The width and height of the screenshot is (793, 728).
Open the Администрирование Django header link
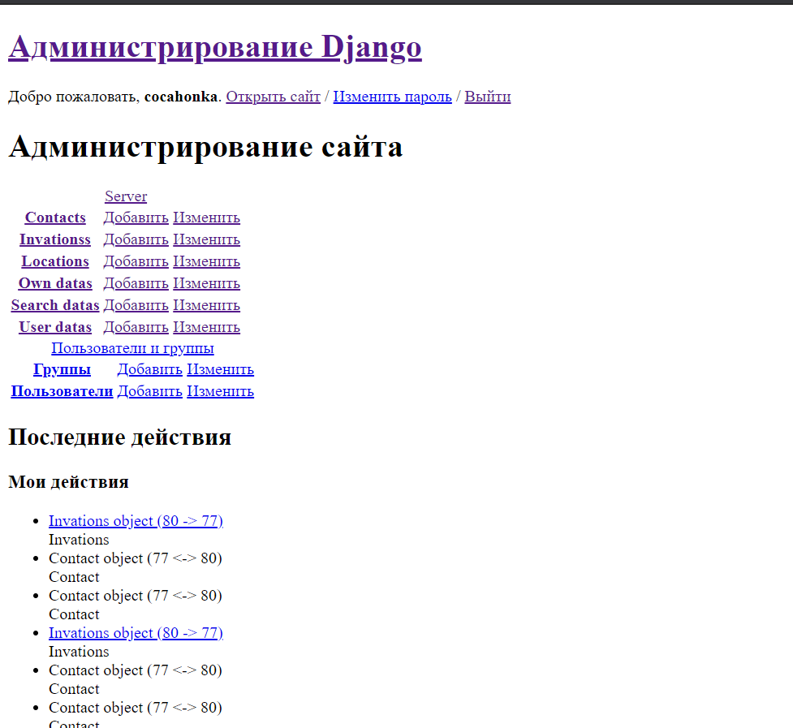coord(215,48)
